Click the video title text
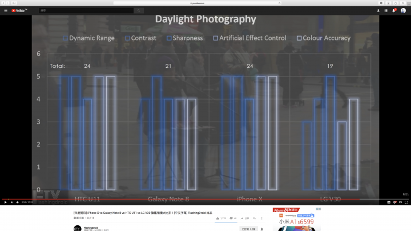The height and width of the screenshot is (231, 411). point(143,213)
